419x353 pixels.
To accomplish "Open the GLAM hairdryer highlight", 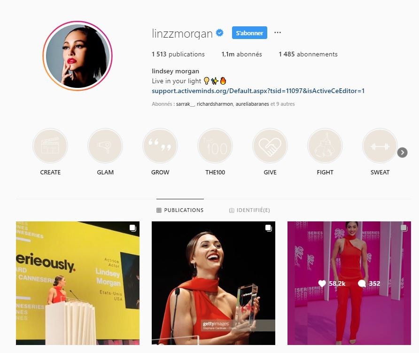I will click(x=105, y=146).
